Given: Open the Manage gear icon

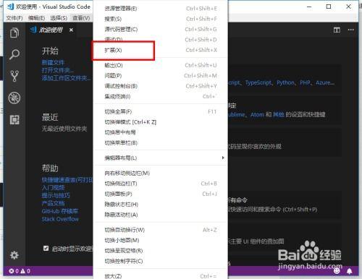Looking at the screenshot, I should point(14,255).
